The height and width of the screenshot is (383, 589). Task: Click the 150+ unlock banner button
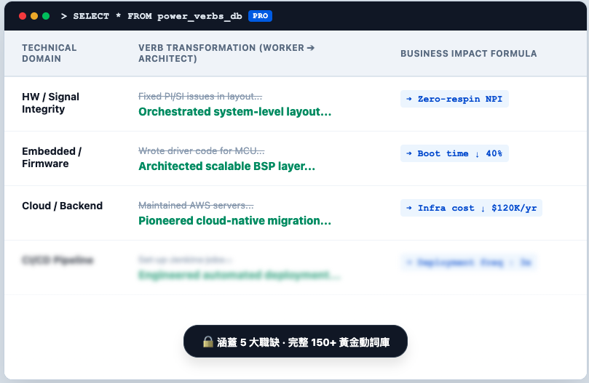point(295,342)
